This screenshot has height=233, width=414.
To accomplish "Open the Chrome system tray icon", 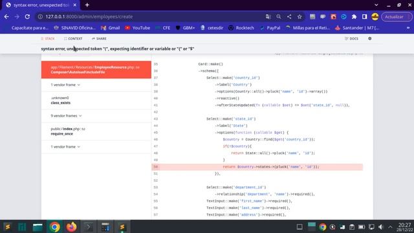I will click(323, 227).
